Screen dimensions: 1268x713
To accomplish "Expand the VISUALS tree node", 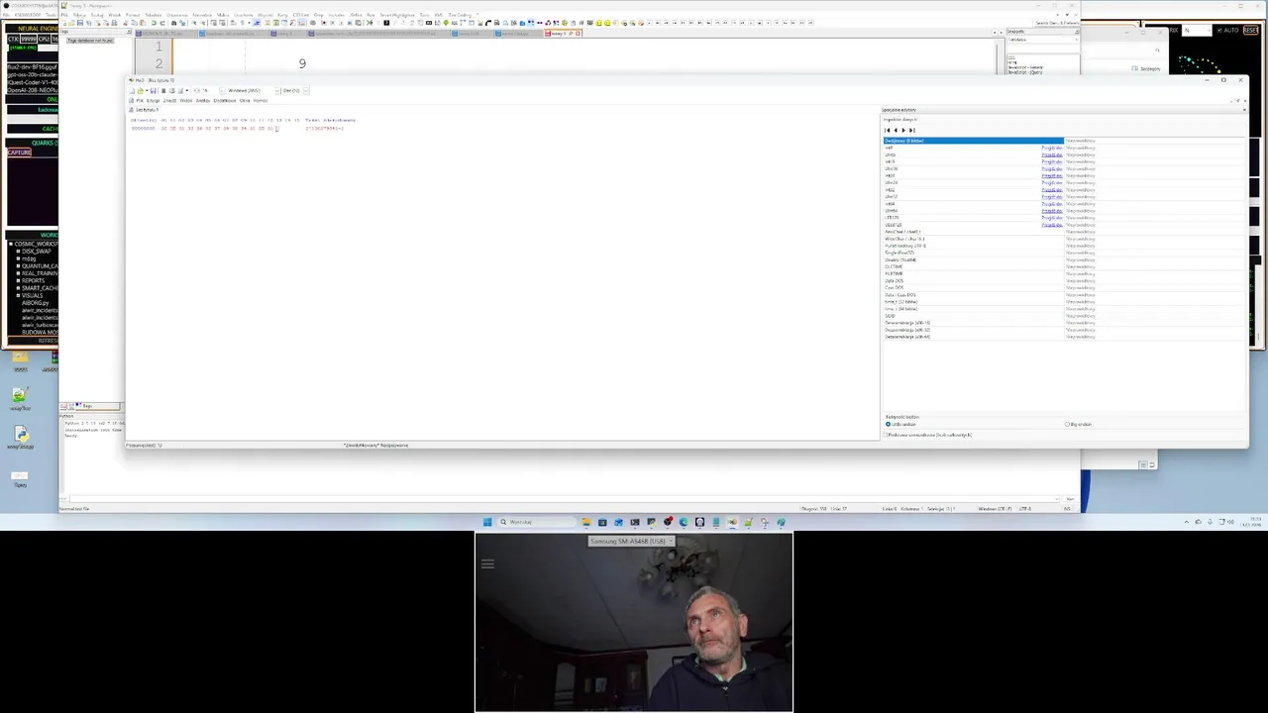I will click(x=18, y=295).
